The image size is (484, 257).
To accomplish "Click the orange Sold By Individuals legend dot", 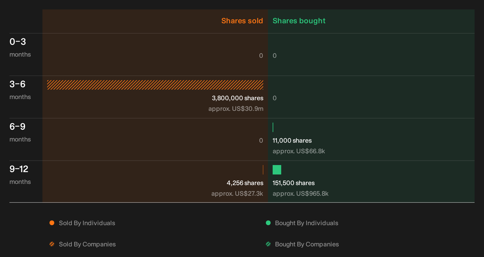I will [52, 223].
